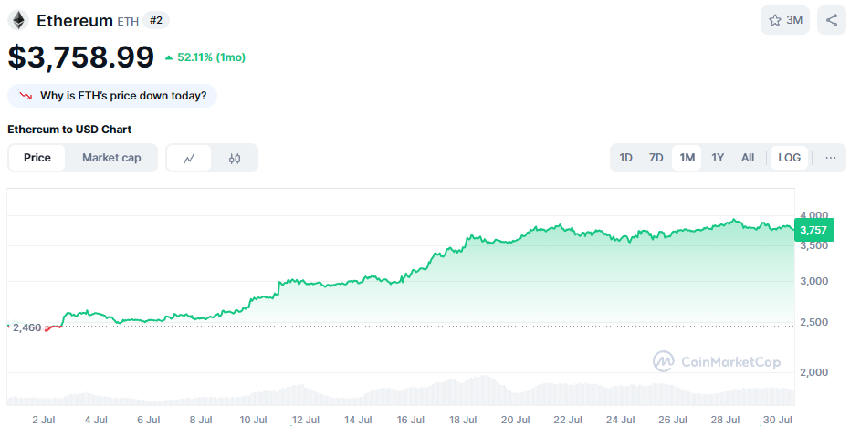
Task: Click the 2,000 price axis label
Action: 813,372
